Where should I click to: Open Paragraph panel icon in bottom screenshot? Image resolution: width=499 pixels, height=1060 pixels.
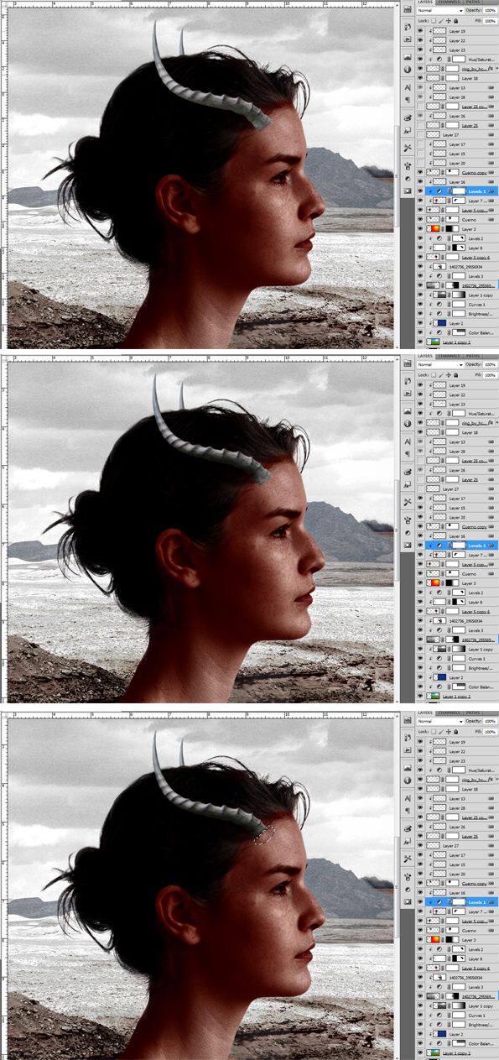(408, 810)
